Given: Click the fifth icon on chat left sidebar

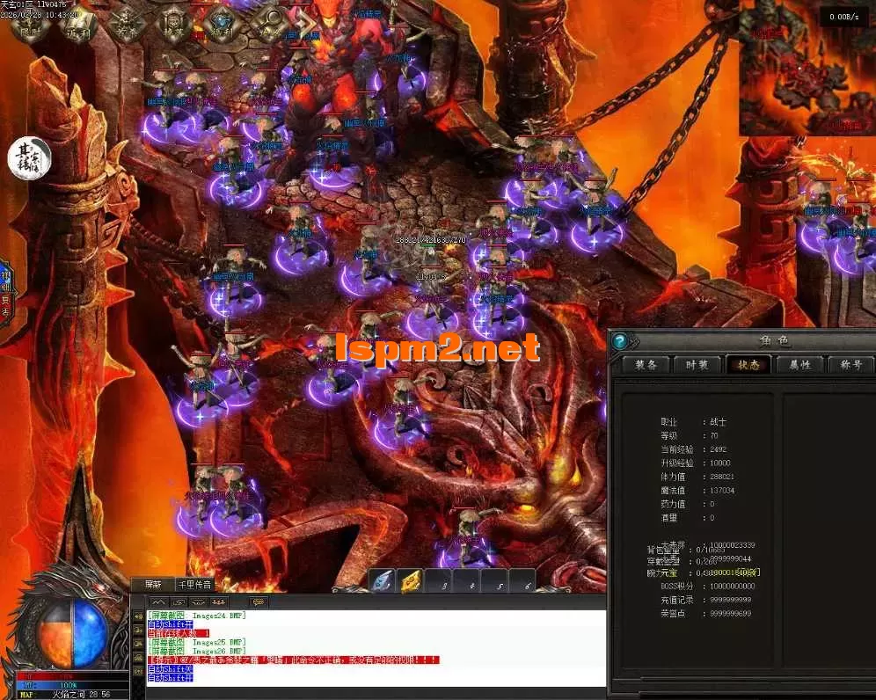Looking at the screenshot, I should 138,672.
